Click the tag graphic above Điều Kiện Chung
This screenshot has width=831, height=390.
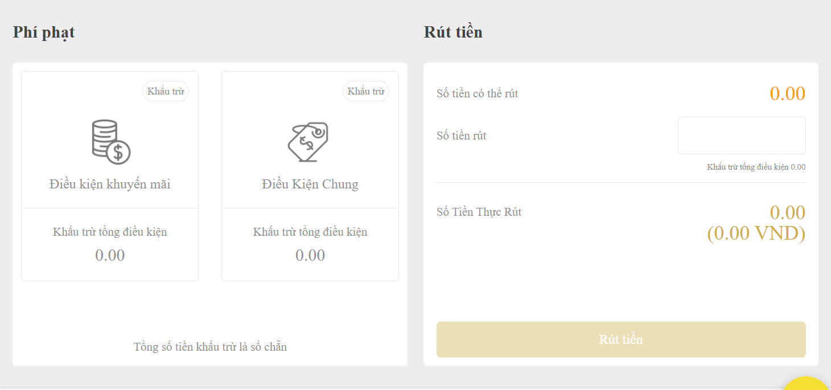(310, 139)
